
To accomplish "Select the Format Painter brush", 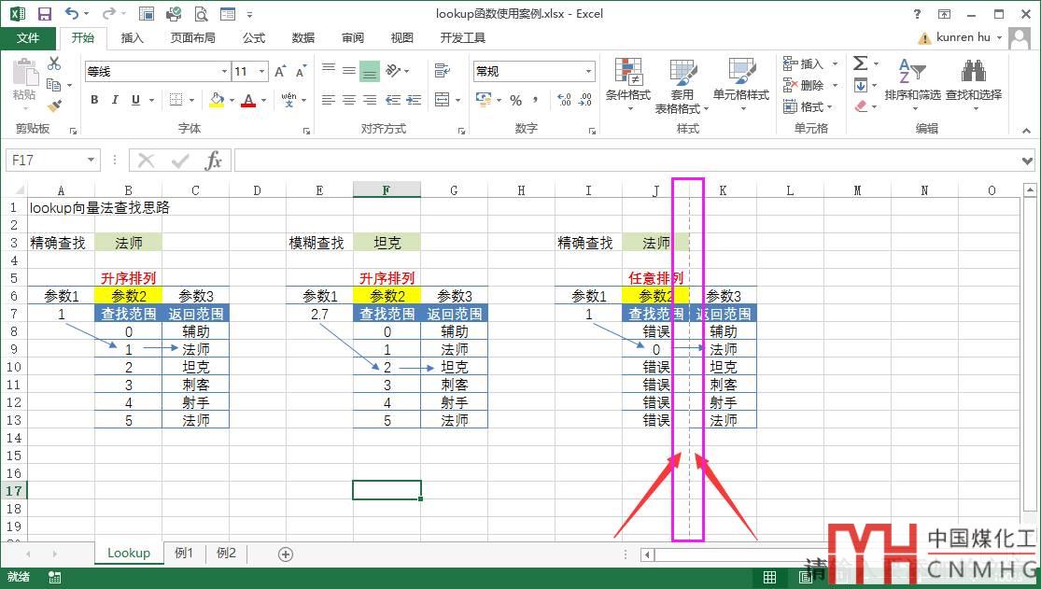I will point(54,106).
